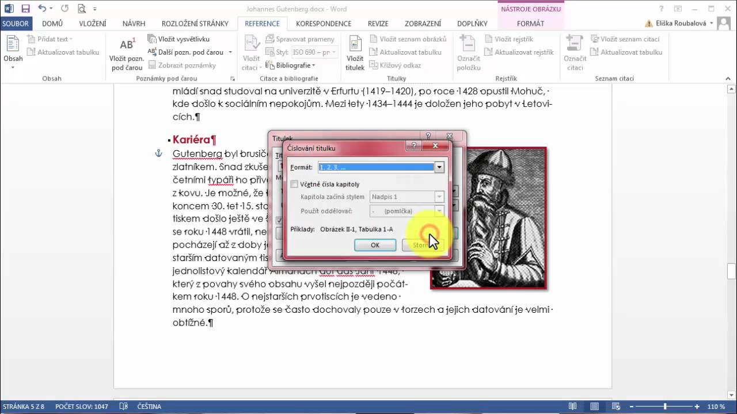This screenshot has width=737, height=414.
Task: Open Eliška Roubalová account menu
Action: point(679,24)
